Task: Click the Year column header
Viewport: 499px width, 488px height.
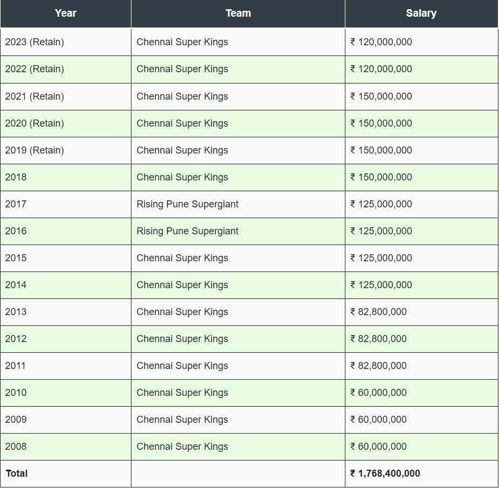Action: (x=66, y=13)
